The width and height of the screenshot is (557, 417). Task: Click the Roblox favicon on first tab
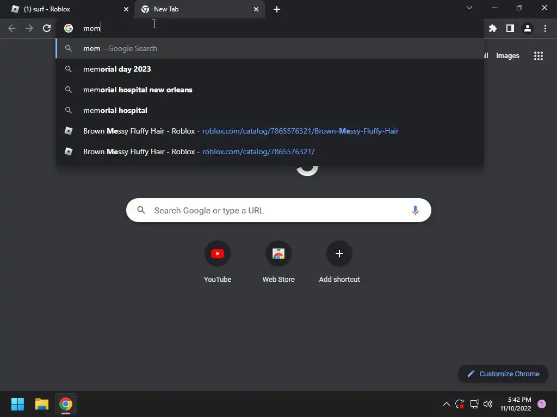coord(15,9)
